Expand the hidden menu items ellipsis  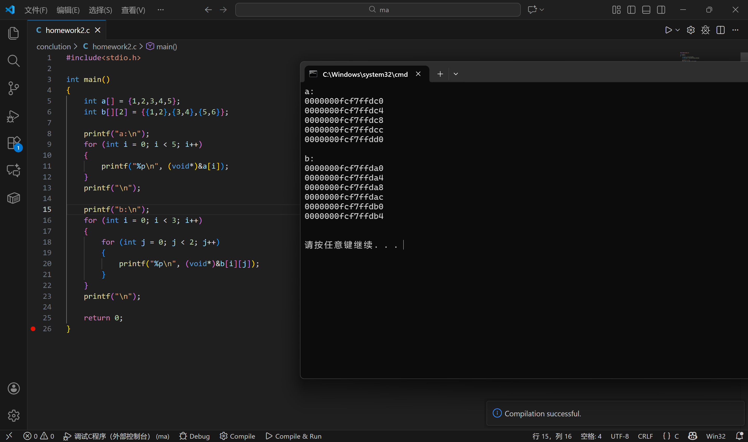point(161,10)
